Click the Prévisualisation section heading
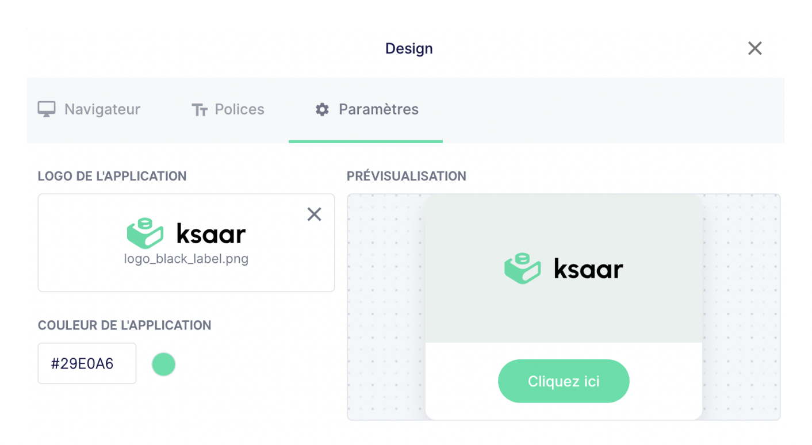The height and width of the screenshot is (445, 812). [407, 177]
